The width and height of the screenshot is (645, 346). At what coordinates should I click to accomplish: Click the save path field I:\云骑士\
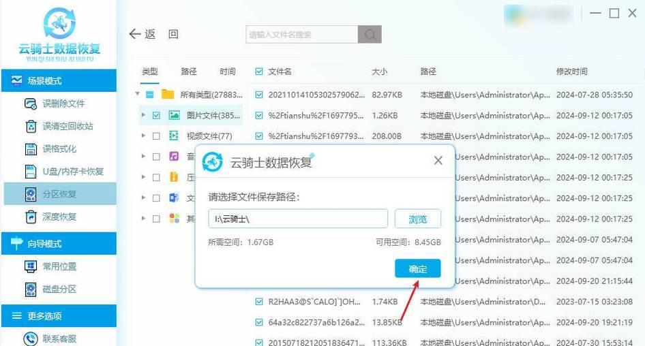pyautogui.click(x=298, y=219)
